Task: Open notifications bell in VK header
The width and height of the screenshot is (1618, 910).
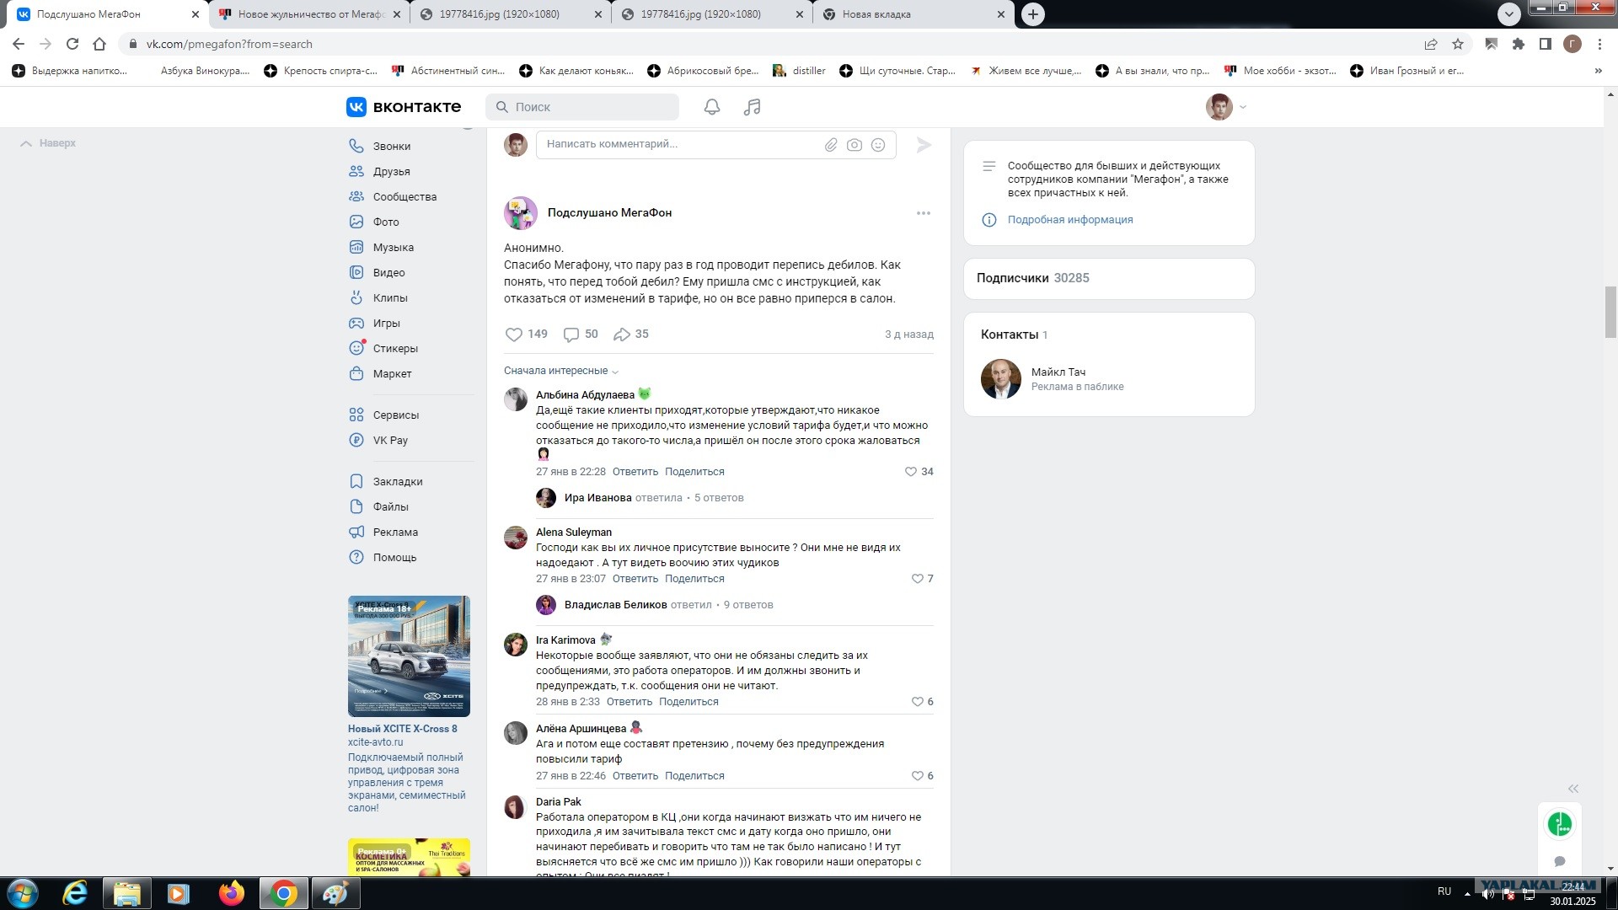Action: tap(712, 107)
